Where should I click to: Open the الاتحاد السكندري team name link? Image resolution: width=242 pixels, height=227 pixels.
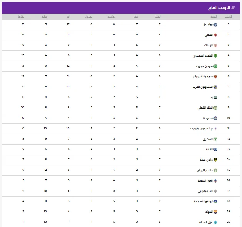pyautogui.click(x=203, y=56)
